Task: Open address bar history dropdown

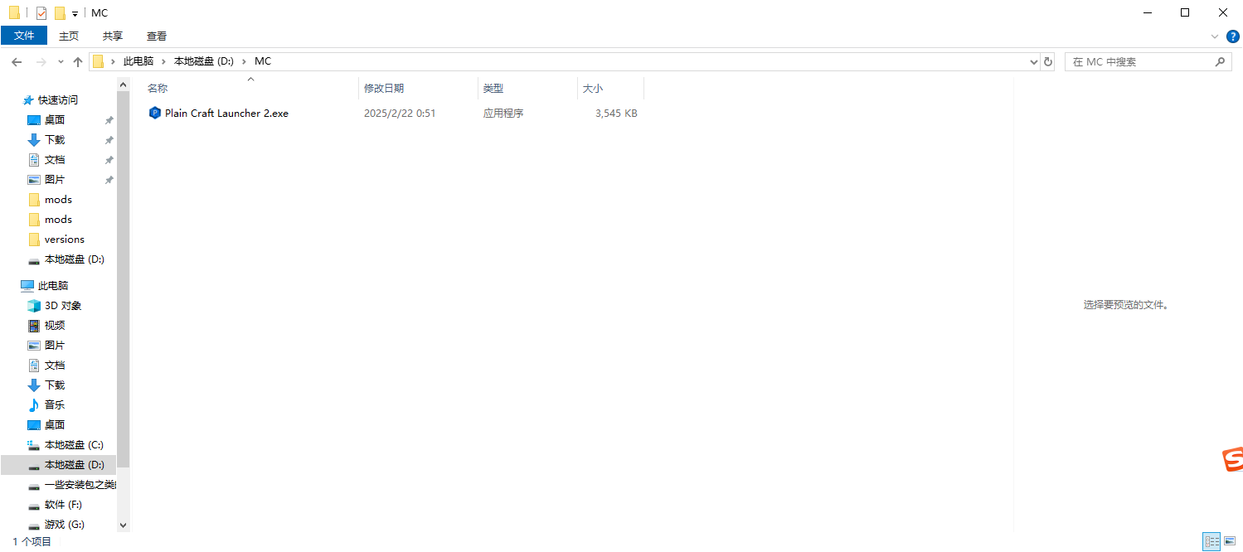Action: pyautogui.click(x=1033, y=62)
